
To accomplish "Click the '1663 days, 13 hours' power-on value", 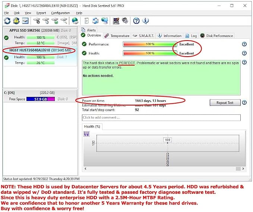I will (x=151, y=101).
